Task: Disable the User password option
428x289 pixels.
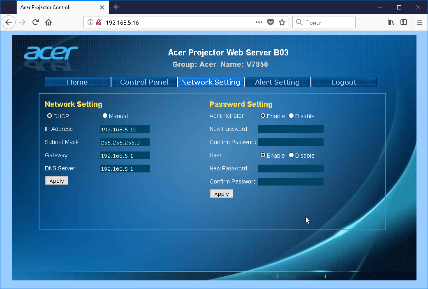Action: pyautogui.click(x=291, y=155)
